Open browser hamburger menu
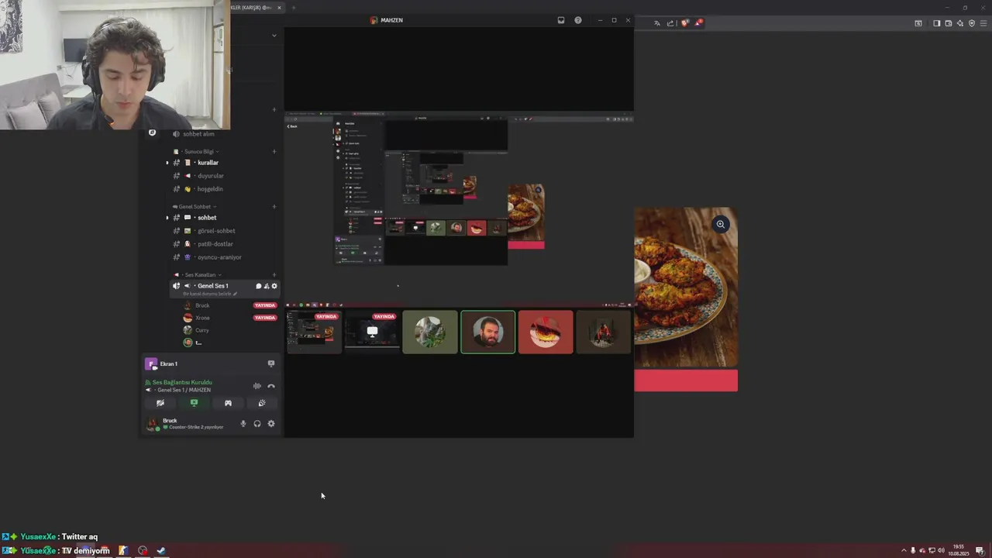992x558 pixels. coord(983,23)
